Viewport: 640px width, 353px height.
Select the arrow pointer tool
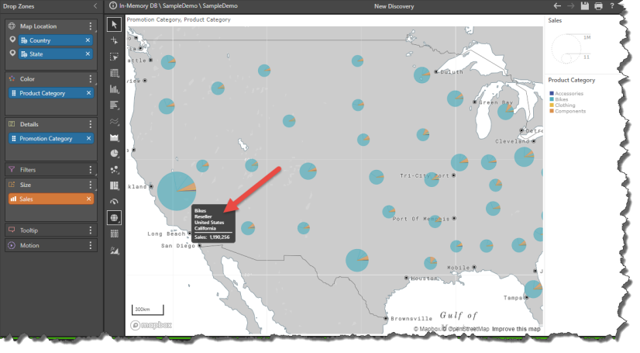pyautogui.click(x=114, y=24)
